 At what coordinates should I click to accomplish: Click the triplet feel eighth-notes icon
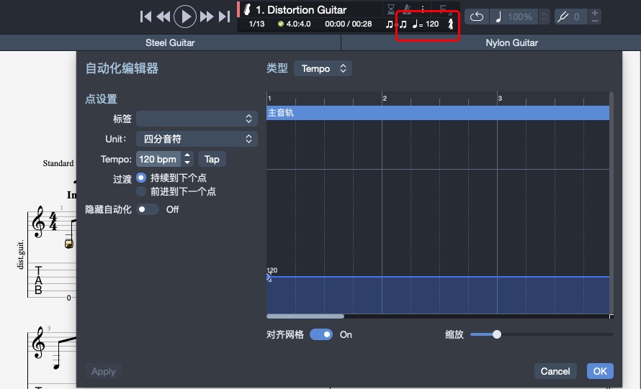[x=396, y=24]
